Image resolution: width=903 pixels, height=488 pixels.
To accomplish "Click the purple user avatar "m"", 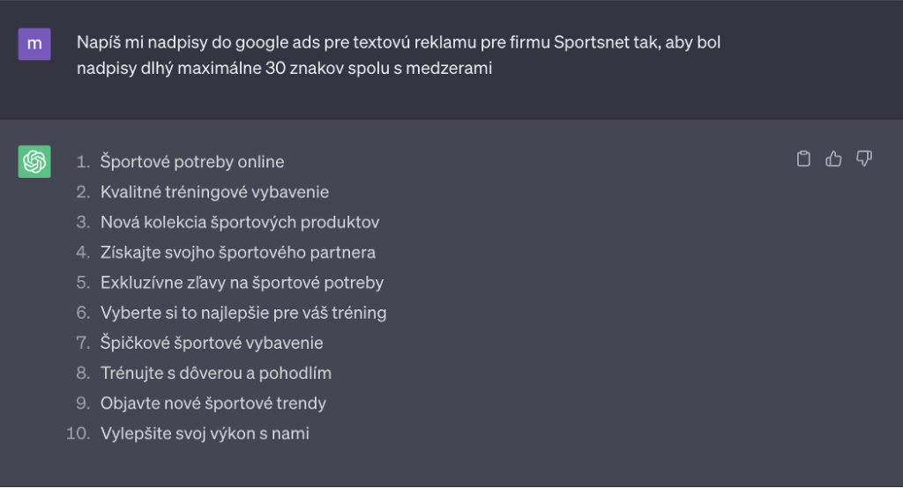I will click(34, 44).
